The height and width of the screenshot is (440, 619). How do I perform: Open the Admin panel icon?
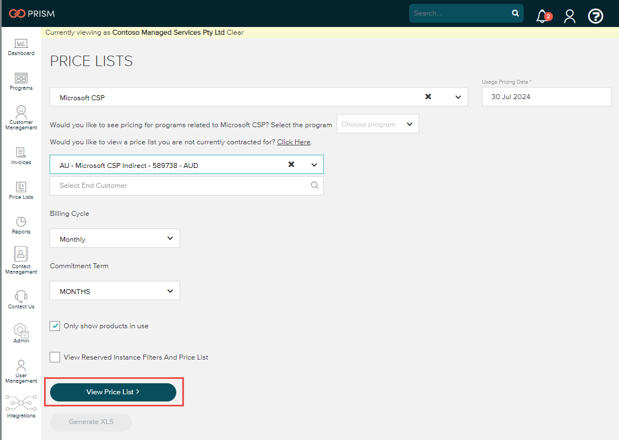20,332
